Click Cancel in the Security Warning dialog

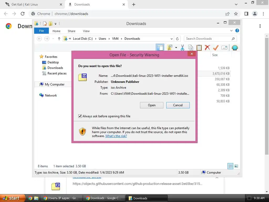pos(178,105)
